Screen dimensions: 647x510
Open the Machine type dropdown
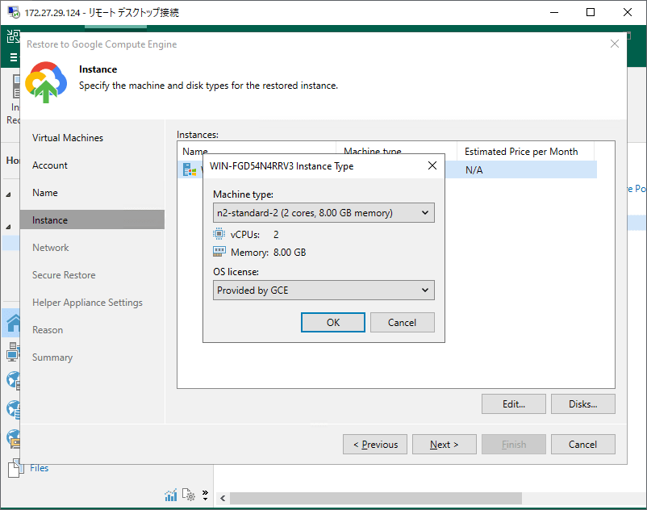pyautogui.click(x=323, y=213)
